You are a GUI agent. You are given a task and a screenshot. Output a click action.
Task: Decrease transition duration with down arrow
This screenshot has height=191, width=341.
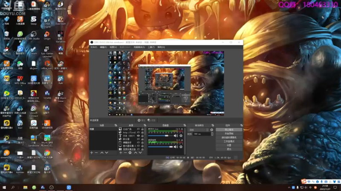(x=212, y=135)
